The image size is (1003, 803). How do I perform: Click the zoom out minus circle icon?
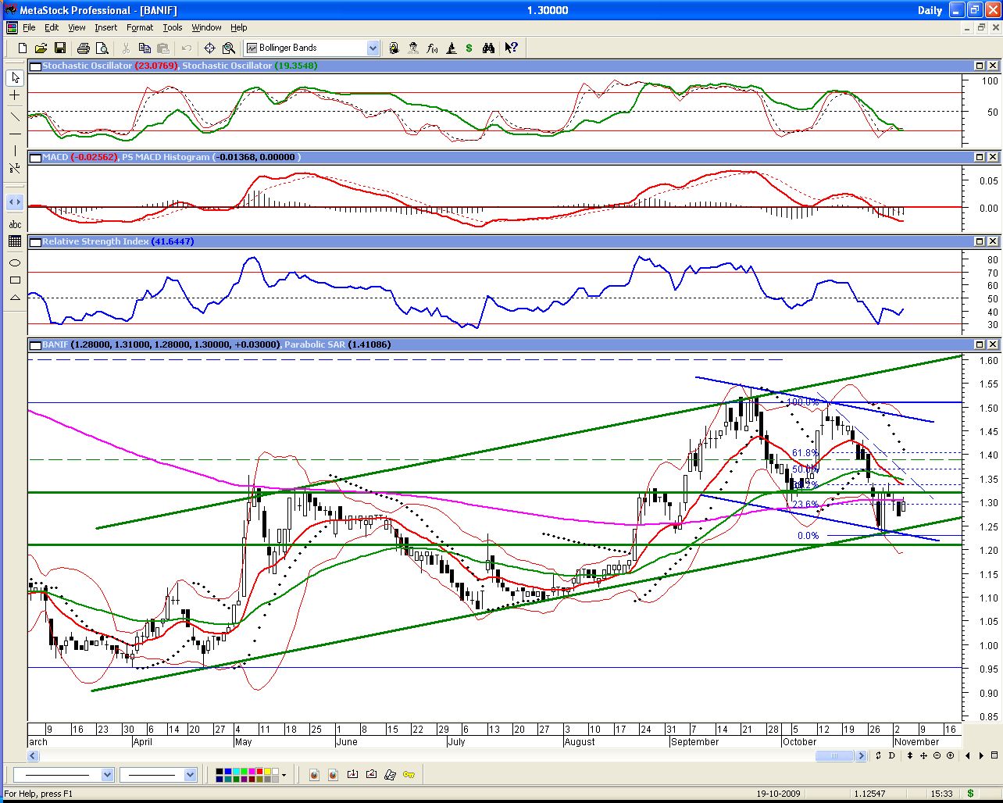click(937, 755)
